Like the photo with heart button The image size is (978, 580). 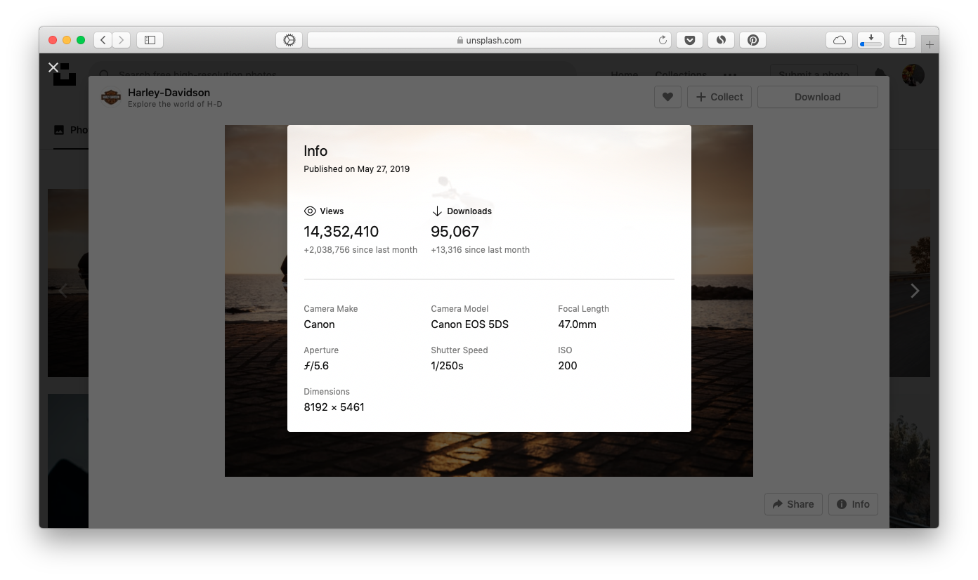[x=667, y=97]
